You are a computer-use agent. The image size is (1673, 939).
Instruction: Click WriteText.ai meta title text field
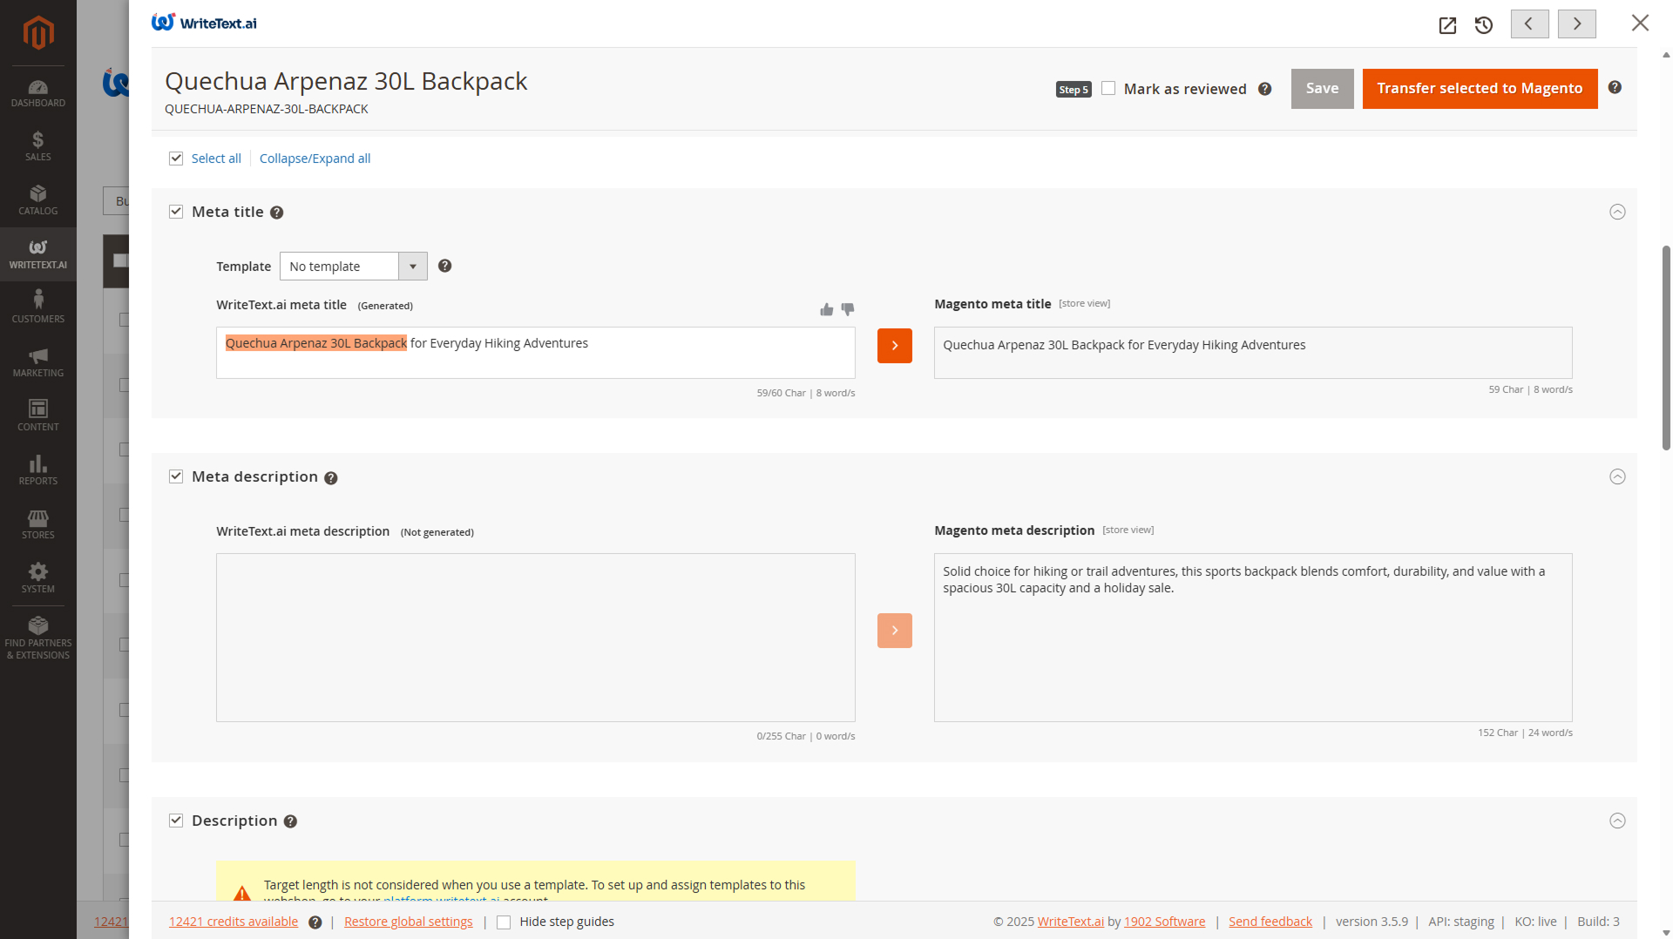535,352
